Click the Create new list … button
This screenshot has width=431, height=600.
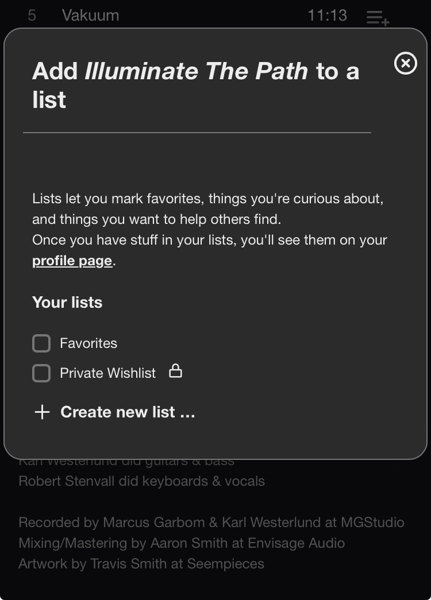(x=128, y=412)
